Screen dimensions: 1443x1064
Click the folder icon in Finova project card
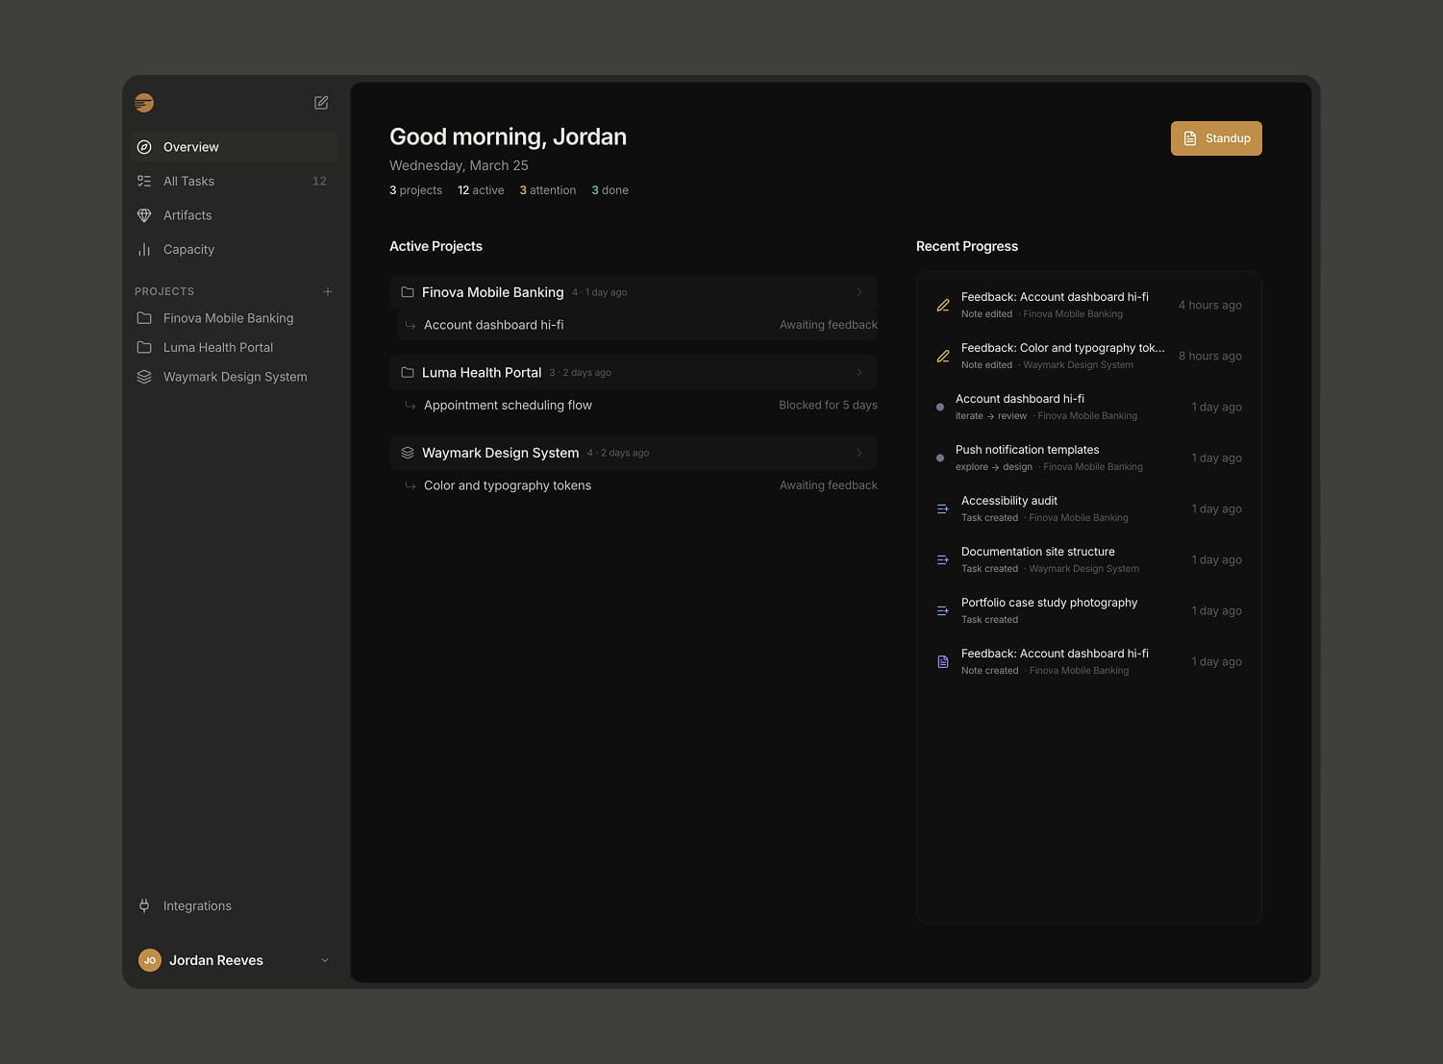pyautogui.click(x=408, y=292)
